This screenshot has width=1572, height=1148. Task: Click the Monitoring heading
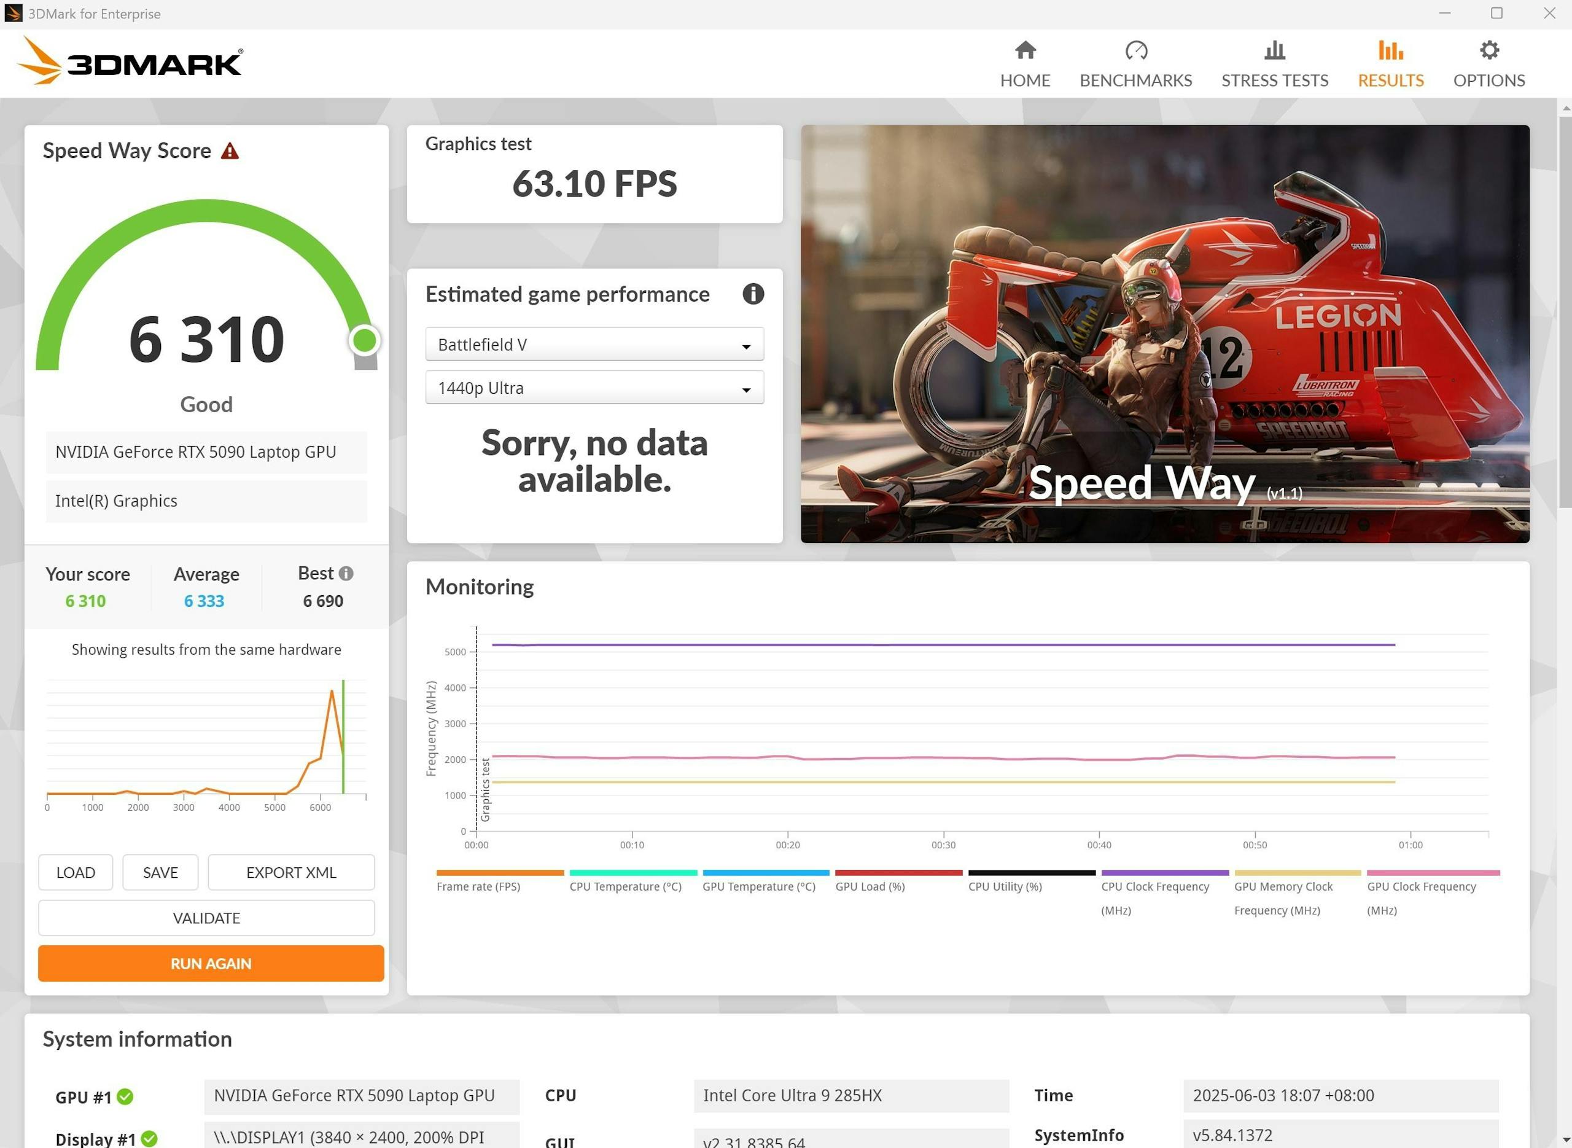tap(480, 587)
